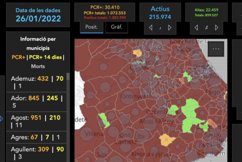The image size is (242, 162).
Task: Click the Villena circle marker on map
Action: 87,134
